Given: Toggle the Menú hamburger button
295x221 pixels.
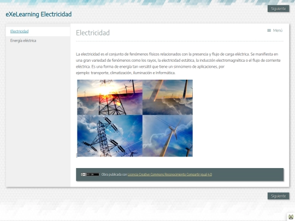Looking at the screenshot, I should pos(275,31).
